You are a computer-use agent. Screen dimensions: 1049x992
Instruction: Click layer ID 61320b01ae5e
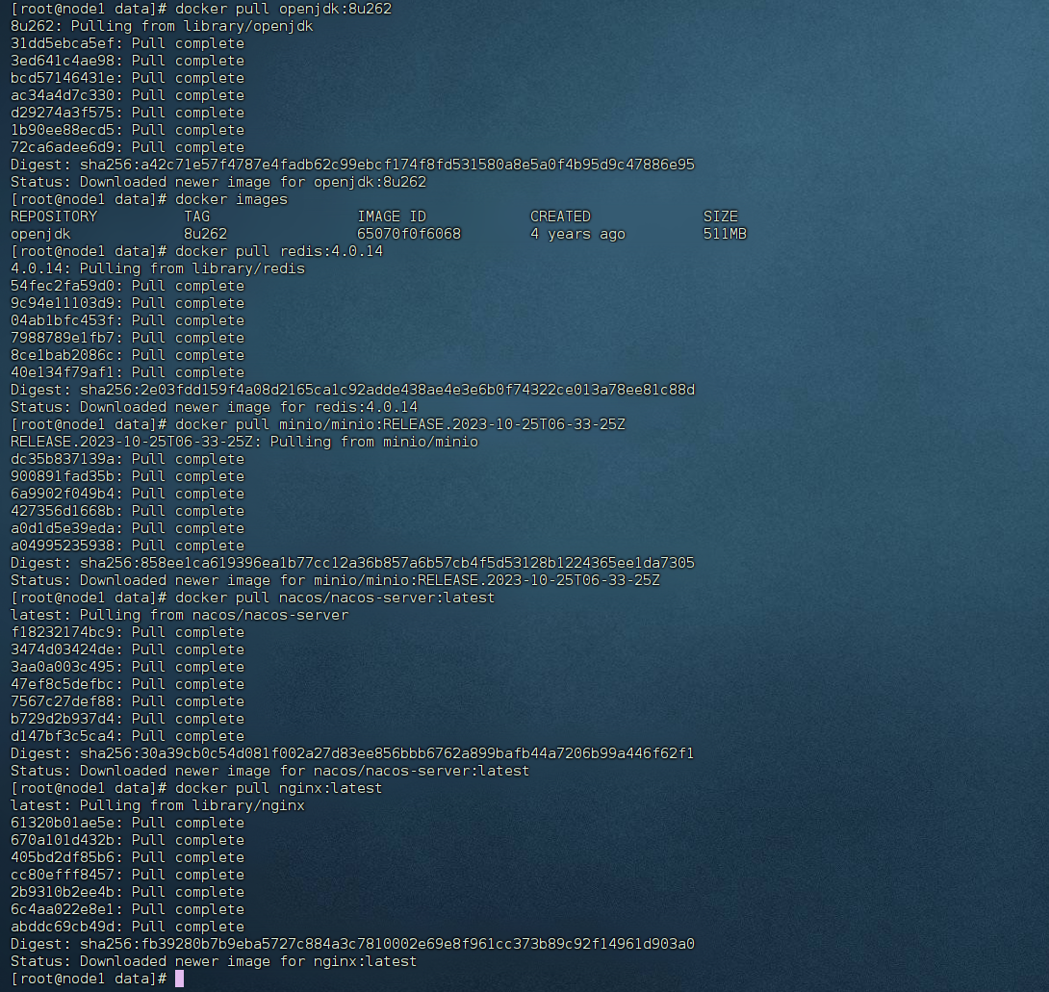[x=63, y=825]
